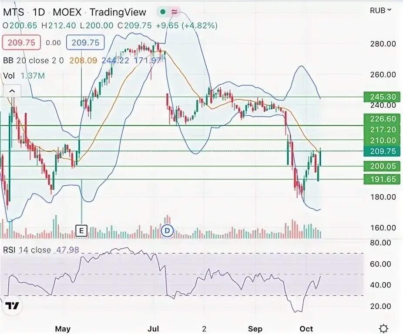Click the 200.05 price level label
The width and height of the screenshot is (403, 334).
(382, 166)
